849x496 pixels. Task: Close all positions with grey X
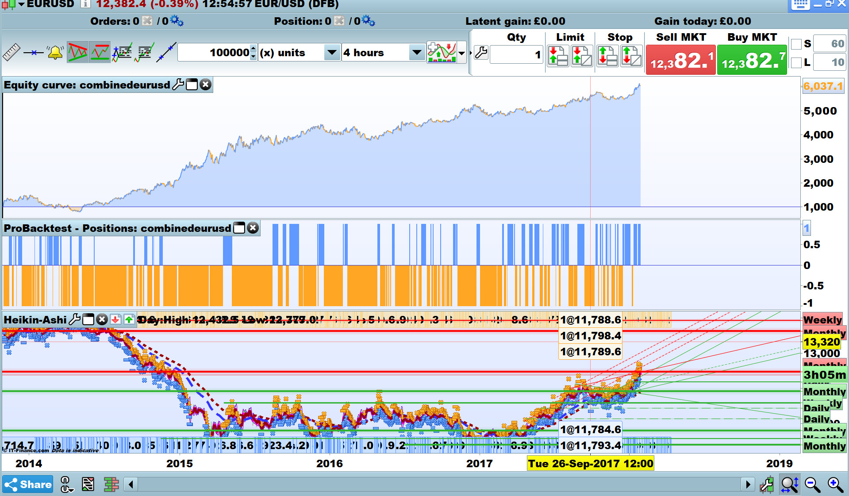(x=339, y=21)
